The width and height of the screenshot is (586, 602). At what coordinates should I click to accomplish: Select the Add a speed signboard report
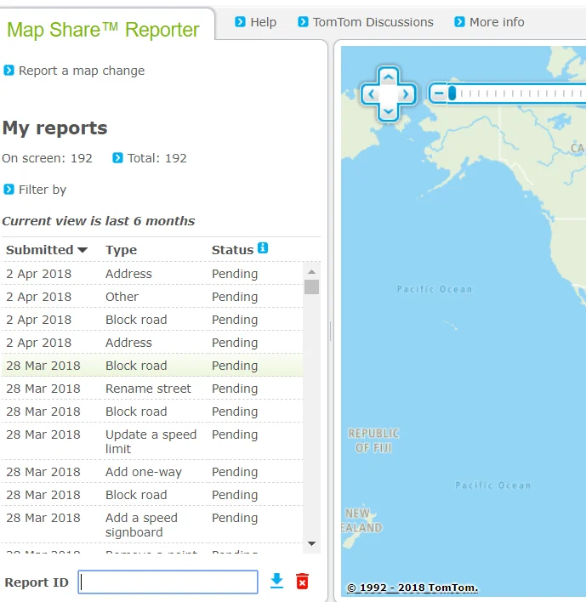152,525
